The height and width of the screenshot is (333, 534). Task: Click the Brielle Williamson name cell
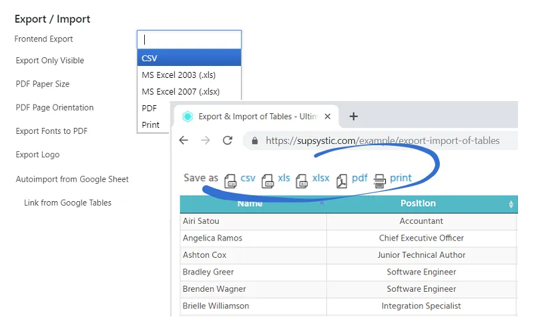point(254,306)
